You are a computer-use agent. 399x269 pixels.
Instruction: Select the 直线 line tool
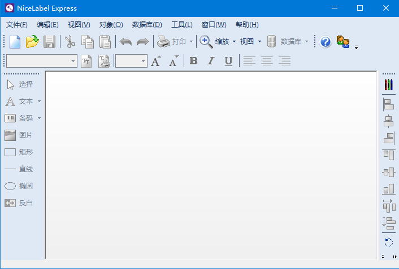click(x=19, y=169)
